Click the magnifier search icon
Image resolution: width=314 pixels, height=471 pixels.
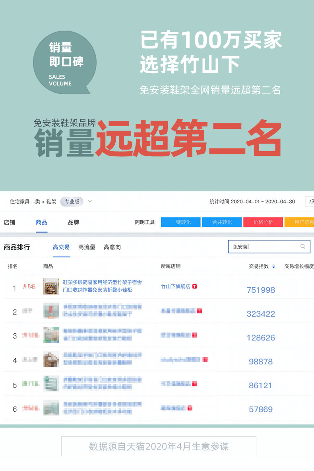coord(303,247)
